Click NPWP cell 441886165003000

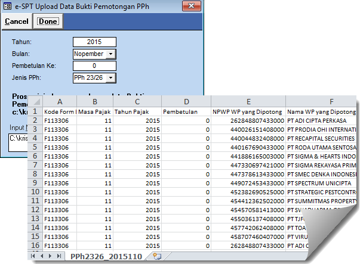[x=248, y=156]
